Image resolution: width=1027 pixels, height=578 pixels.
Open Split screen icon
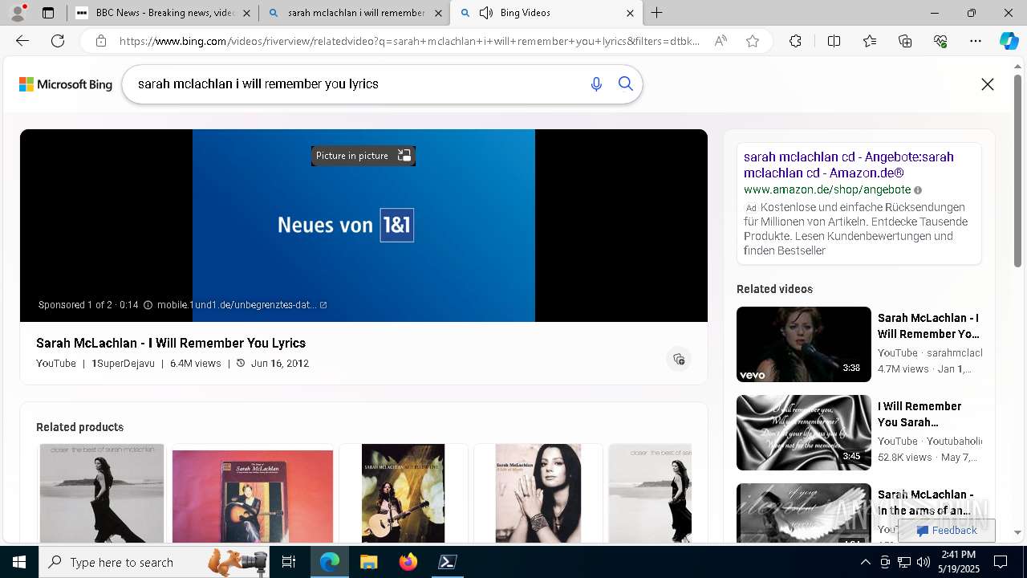834,41
